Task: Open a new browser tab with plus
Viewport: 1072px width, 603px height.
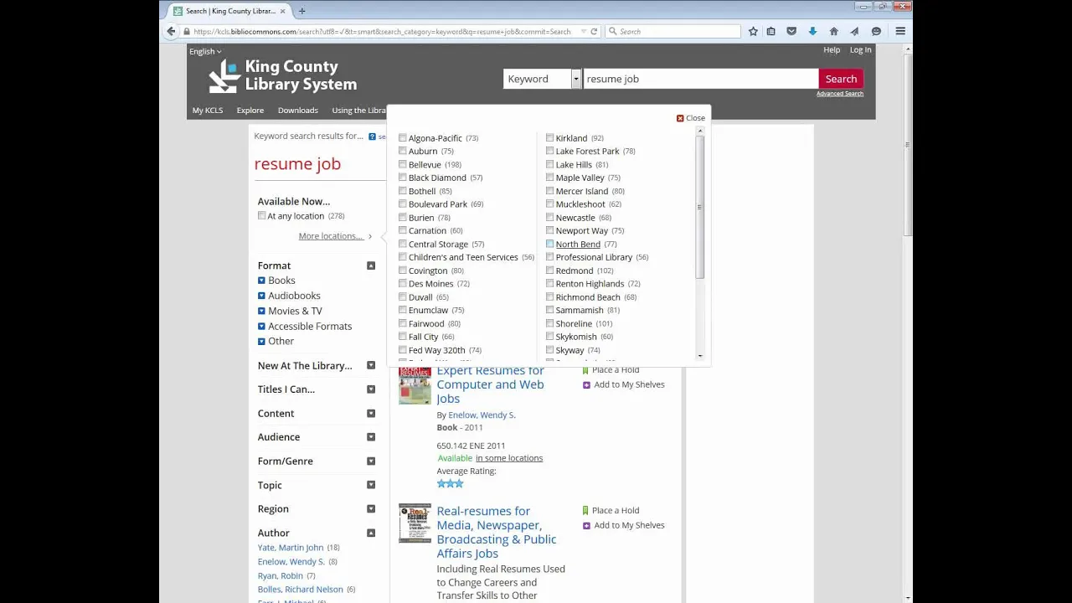Action: click(301, 11)
